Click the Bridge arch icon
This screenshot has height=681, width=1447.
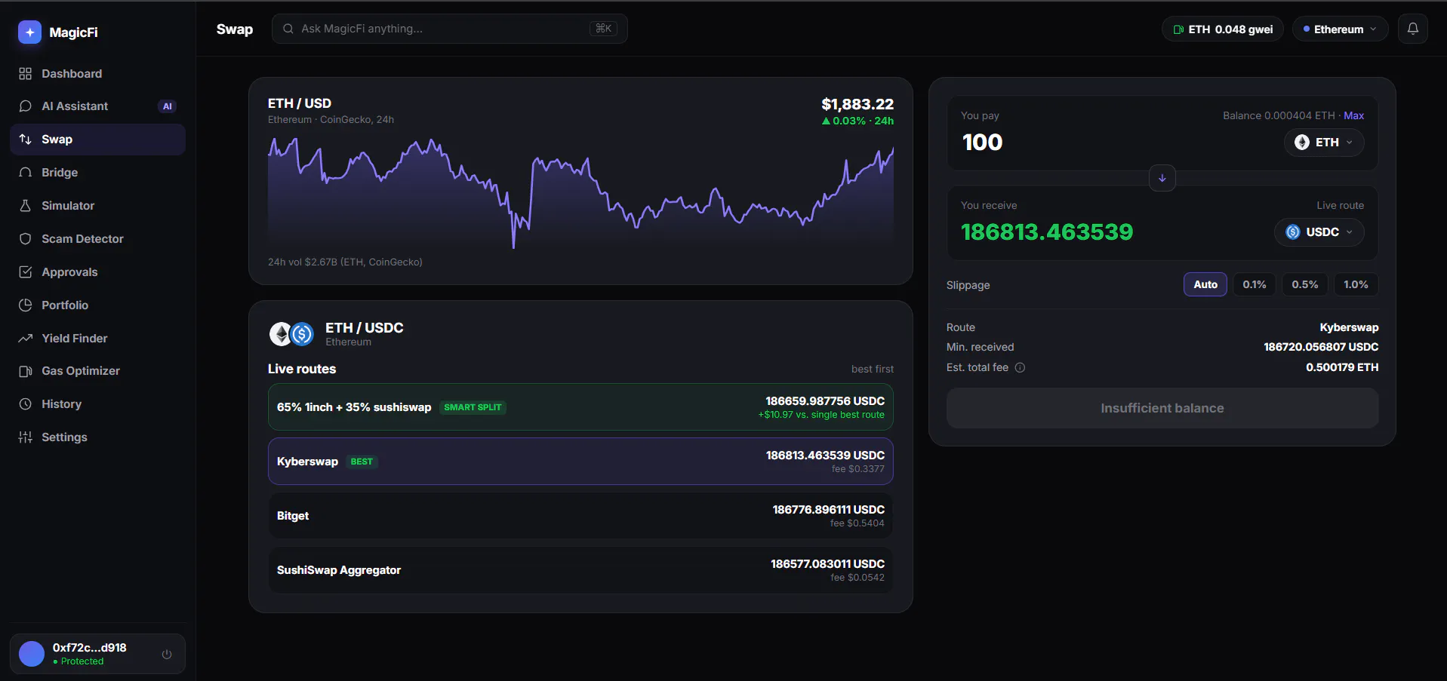[26, 173]
